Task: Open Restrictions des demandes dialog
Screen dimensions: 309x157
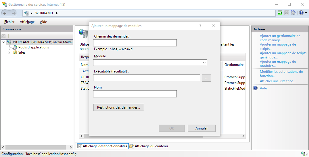Action: coord(119,107)
